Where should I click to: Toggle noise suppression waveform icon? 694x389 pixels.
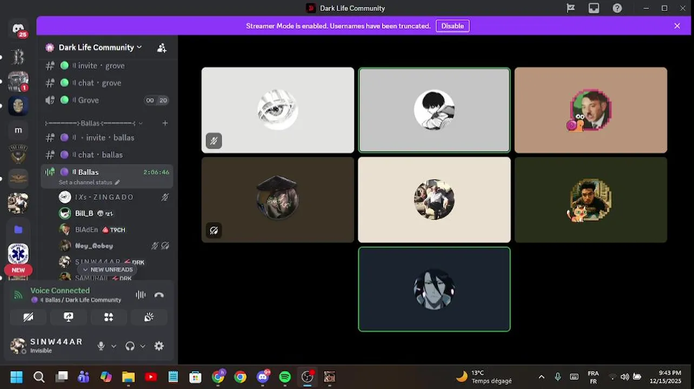click(141, 295)
